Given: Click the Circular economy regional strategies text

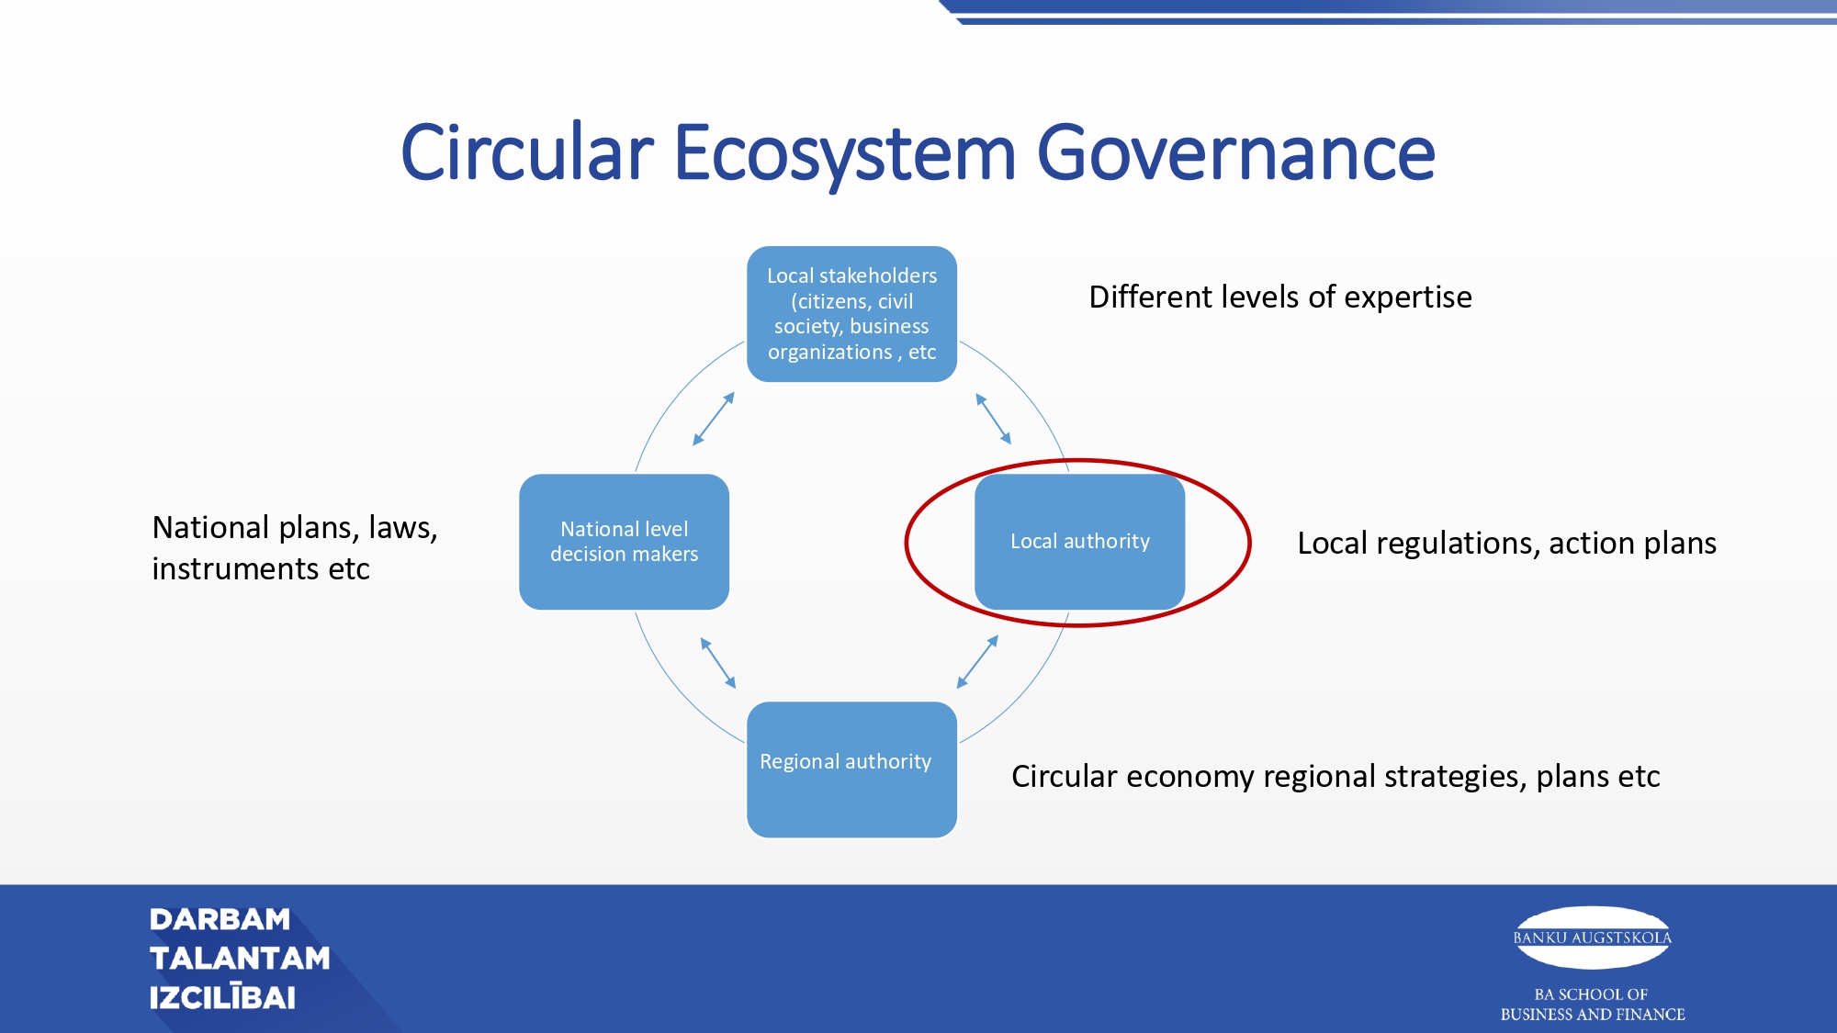Looking at the screenshot, I should click(1335, 777).
